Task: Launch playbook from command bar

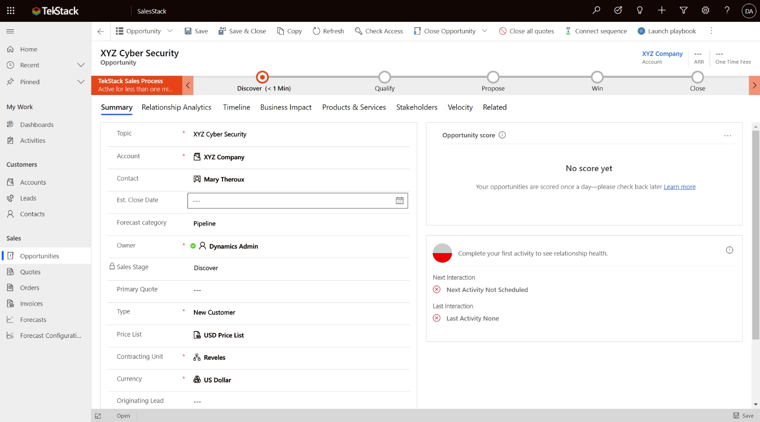Action: (x=667, y=31)
